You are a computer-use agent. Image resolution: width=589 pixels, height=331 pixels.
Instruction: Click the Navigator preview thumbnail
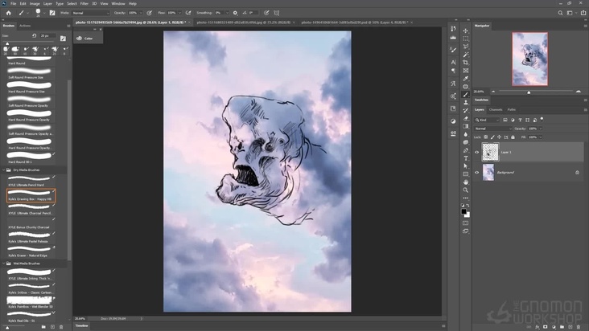529,59
